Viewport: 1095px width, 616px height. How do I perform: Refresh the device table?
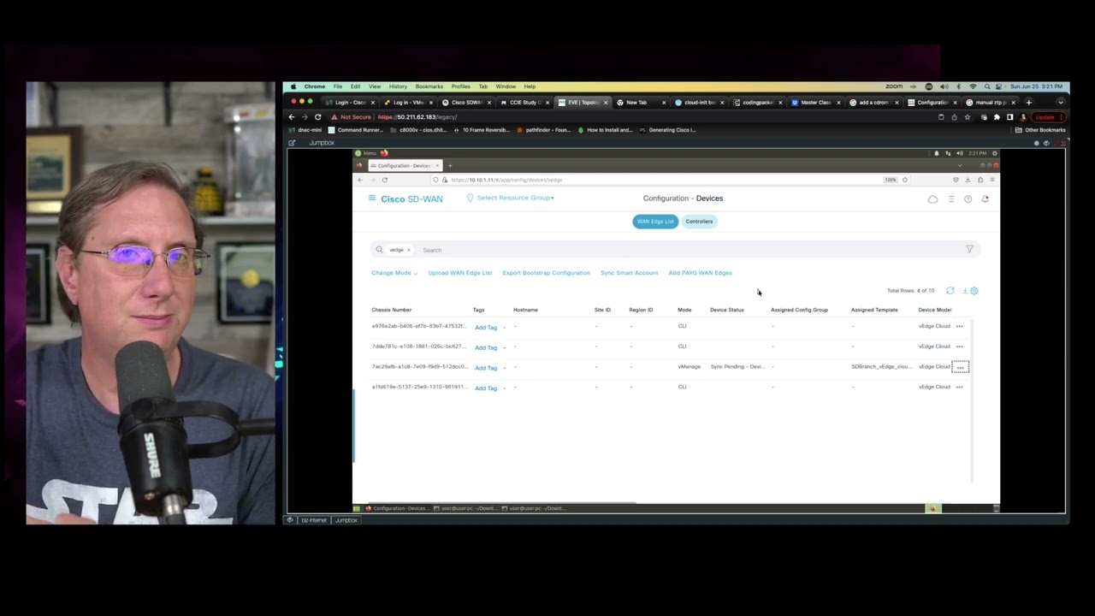pos(950,291)
